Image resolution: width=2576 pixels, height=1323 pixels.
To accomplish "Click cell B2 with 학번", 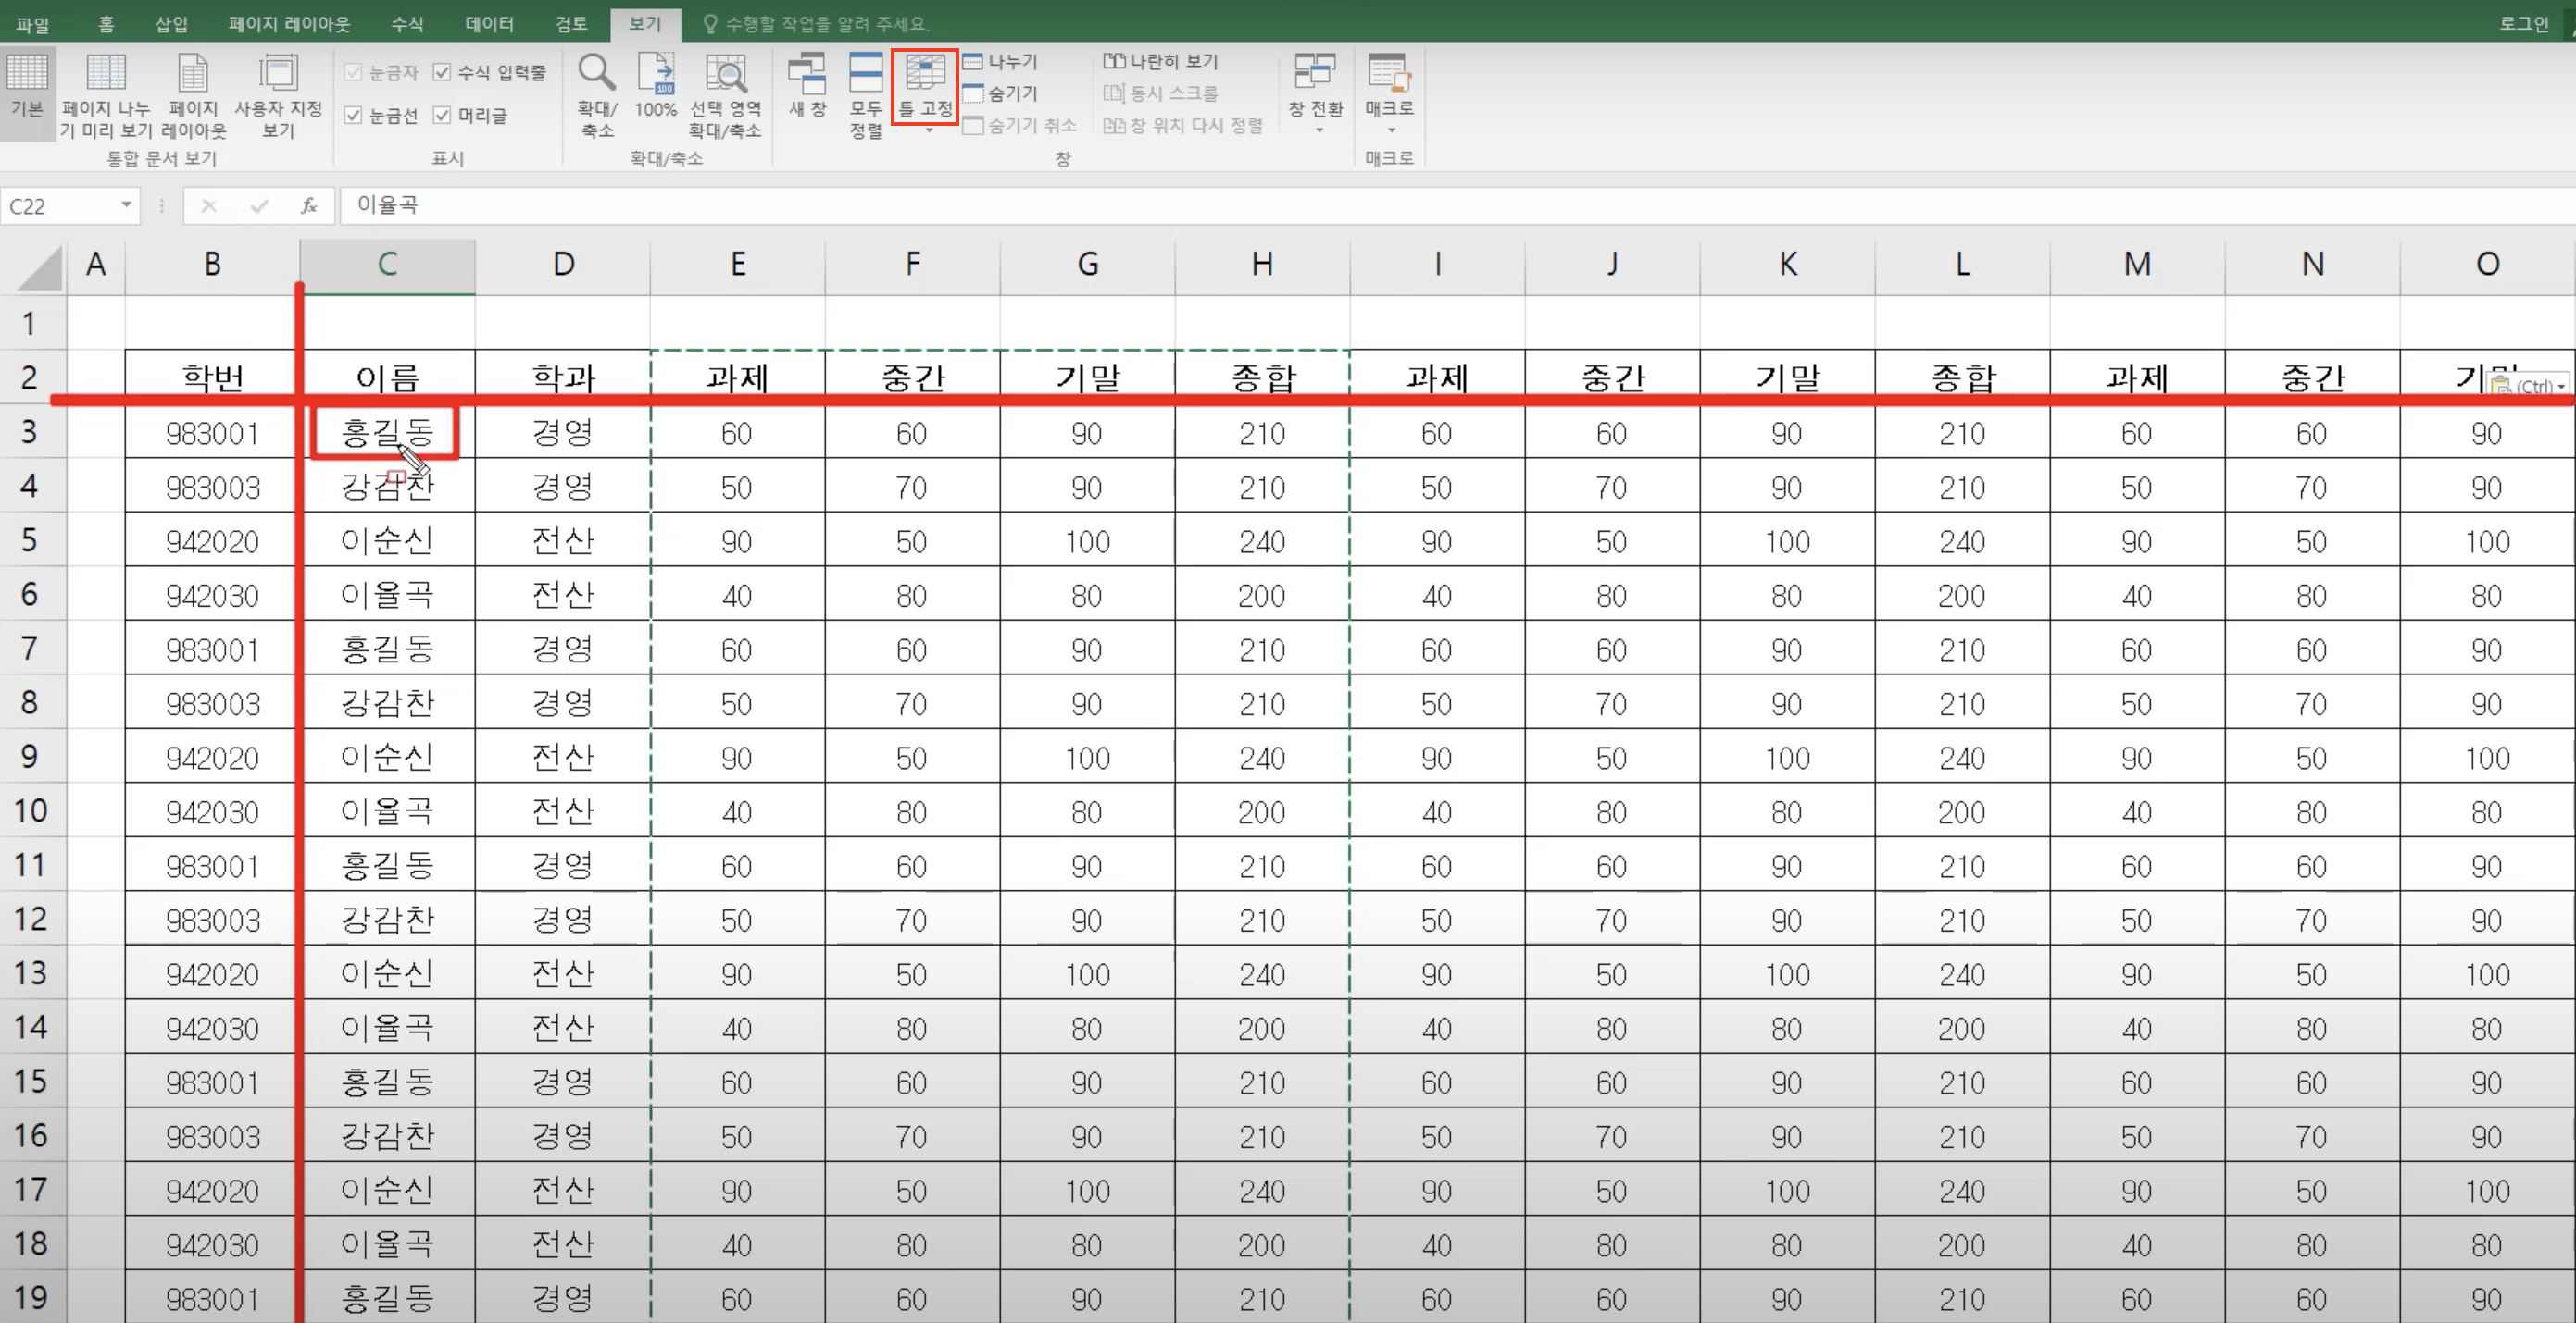I will coord(212,377).
